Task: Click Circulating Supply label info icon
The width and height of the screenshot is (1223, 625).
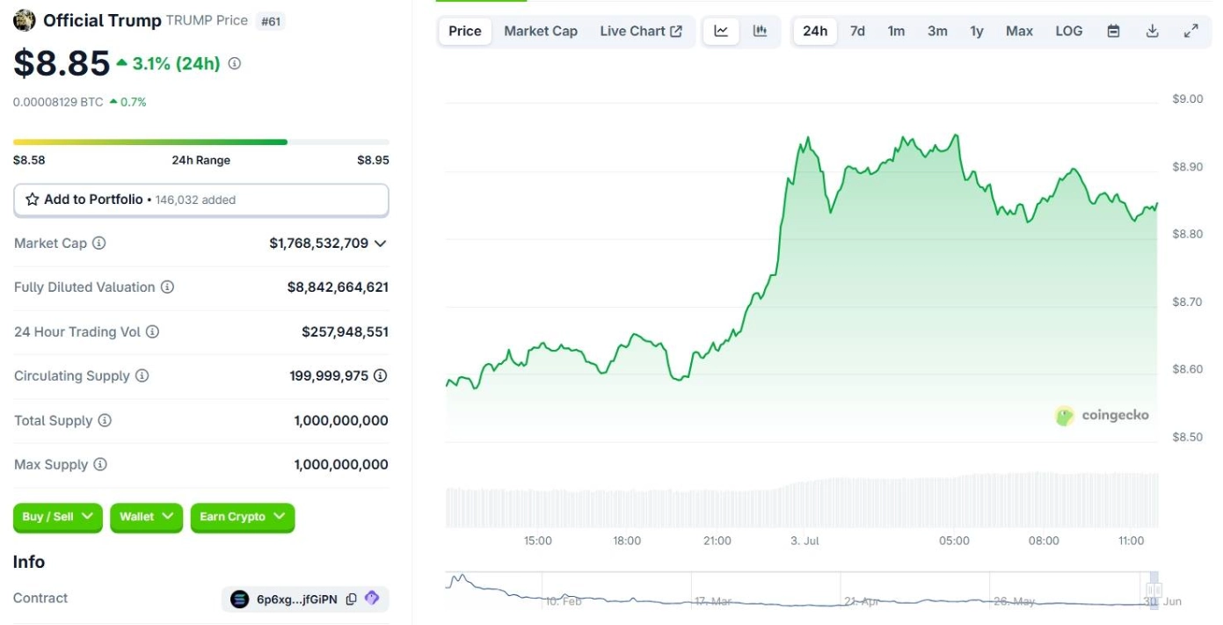Action: coord(142,375)
